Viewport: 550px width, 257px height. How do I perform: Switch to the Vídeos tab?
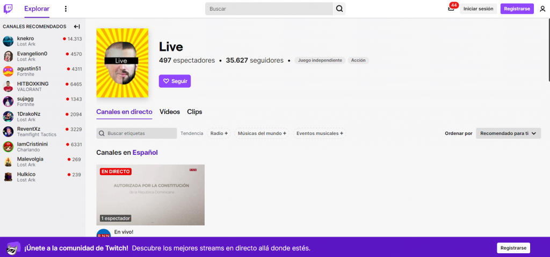click(170, 112)
